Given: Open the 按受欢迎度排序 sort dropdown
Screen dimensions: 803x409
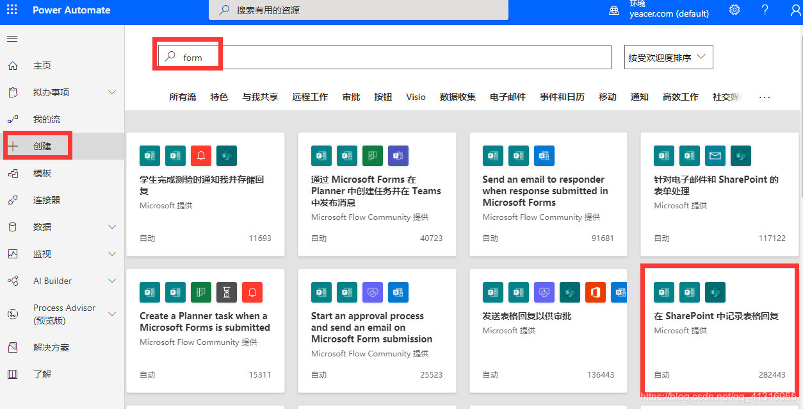Looking at the screenshot, I should pyautogui.click(x=668, y=57).
